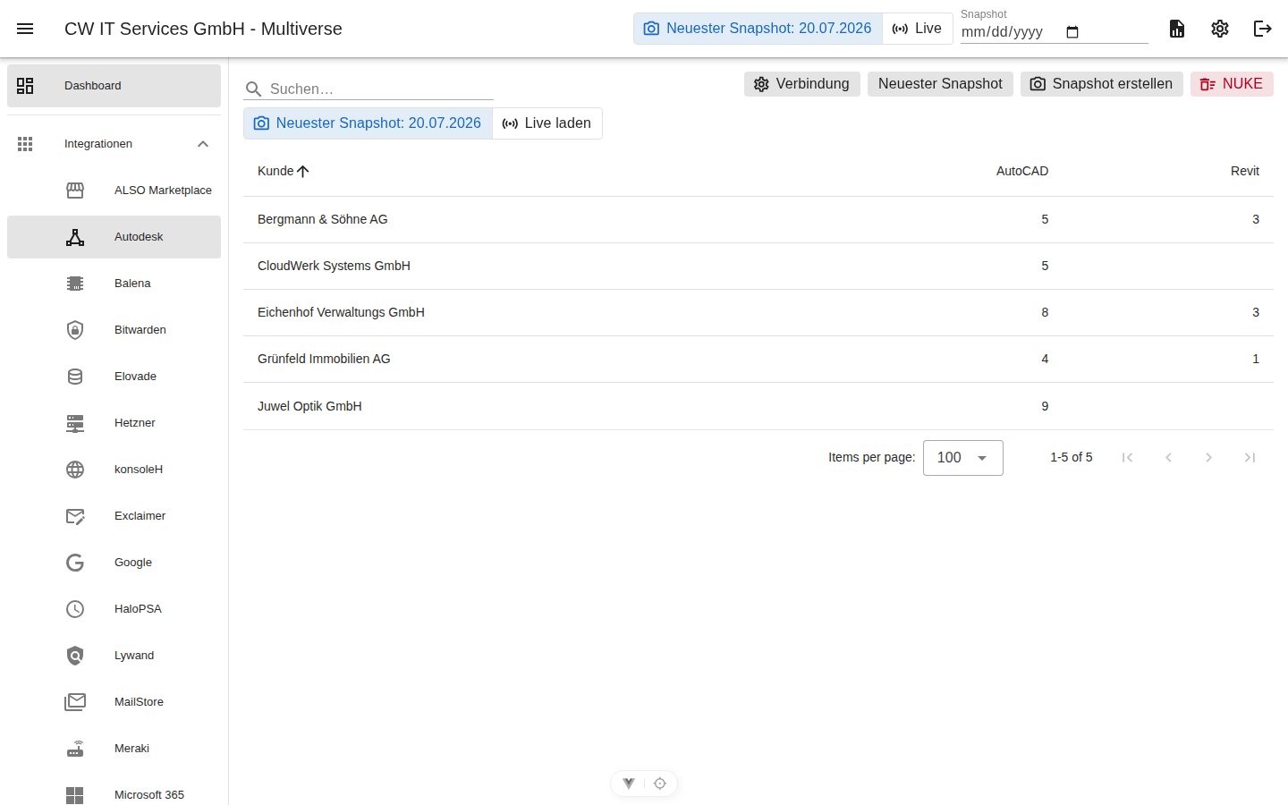Select Neuester Snapshot toggle above the table
The height and width of the screenshot is (805, 1288).
click(368, 123)
